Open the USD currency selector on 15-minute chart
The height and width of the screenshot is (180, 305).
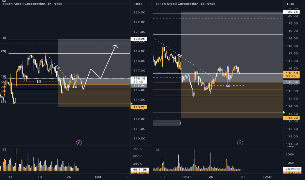294,4
